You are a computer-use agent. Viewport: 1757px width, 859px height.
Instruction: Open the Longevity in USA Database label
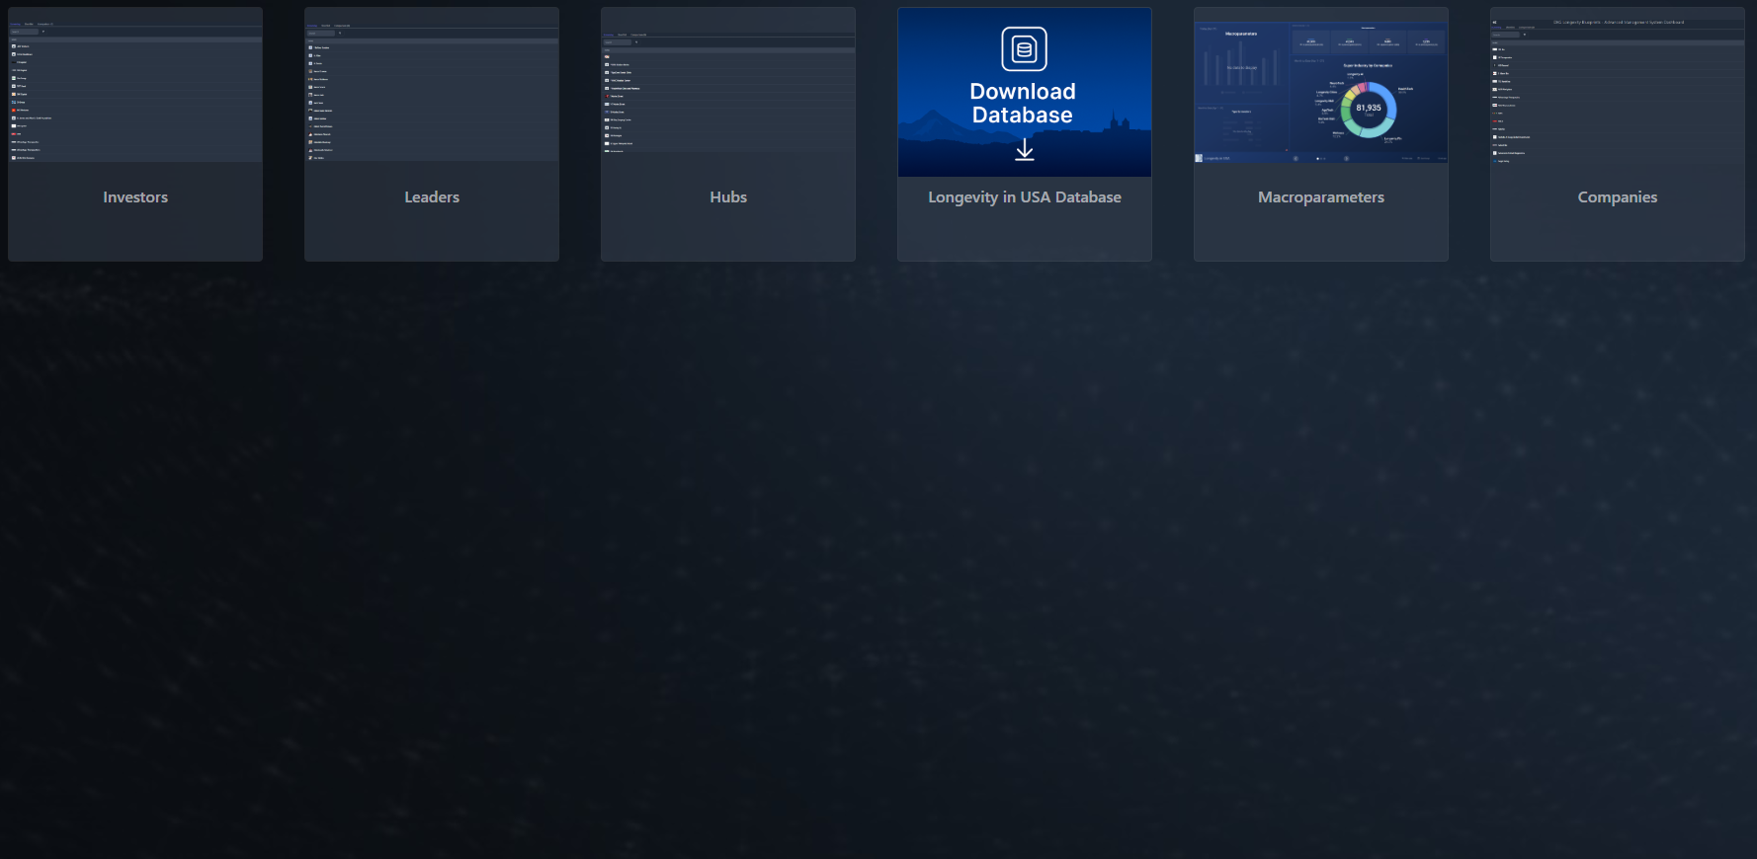(x=1024, y=197)
